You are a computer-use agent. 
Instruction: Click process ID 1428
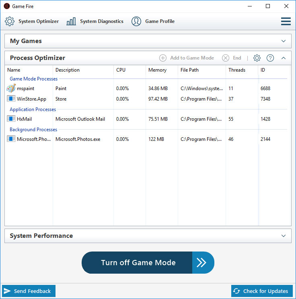265,119
